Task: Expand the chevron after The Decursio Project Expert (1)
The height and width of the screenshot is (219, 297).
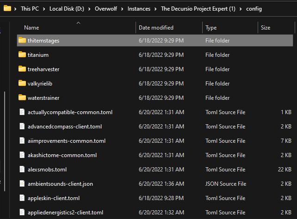Action: pos(241,9)
